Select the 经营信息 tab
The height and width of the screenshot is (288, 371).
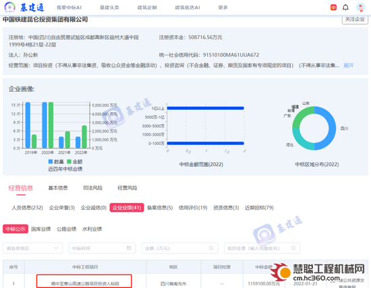[x=21, y=188]
